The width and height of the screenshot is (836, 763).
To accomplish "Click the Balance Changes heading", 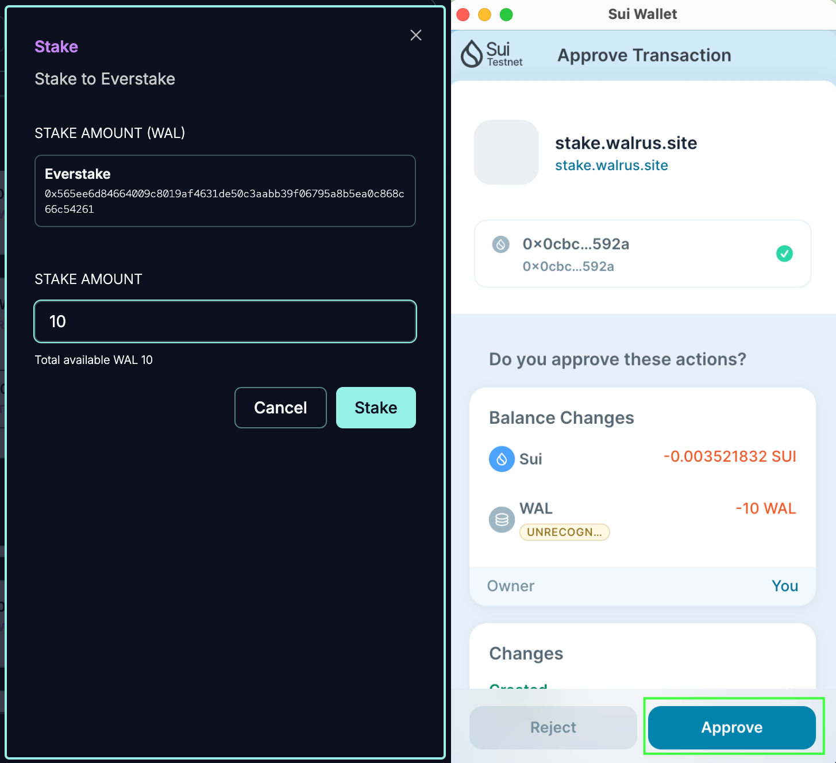I will pos(561,417).
